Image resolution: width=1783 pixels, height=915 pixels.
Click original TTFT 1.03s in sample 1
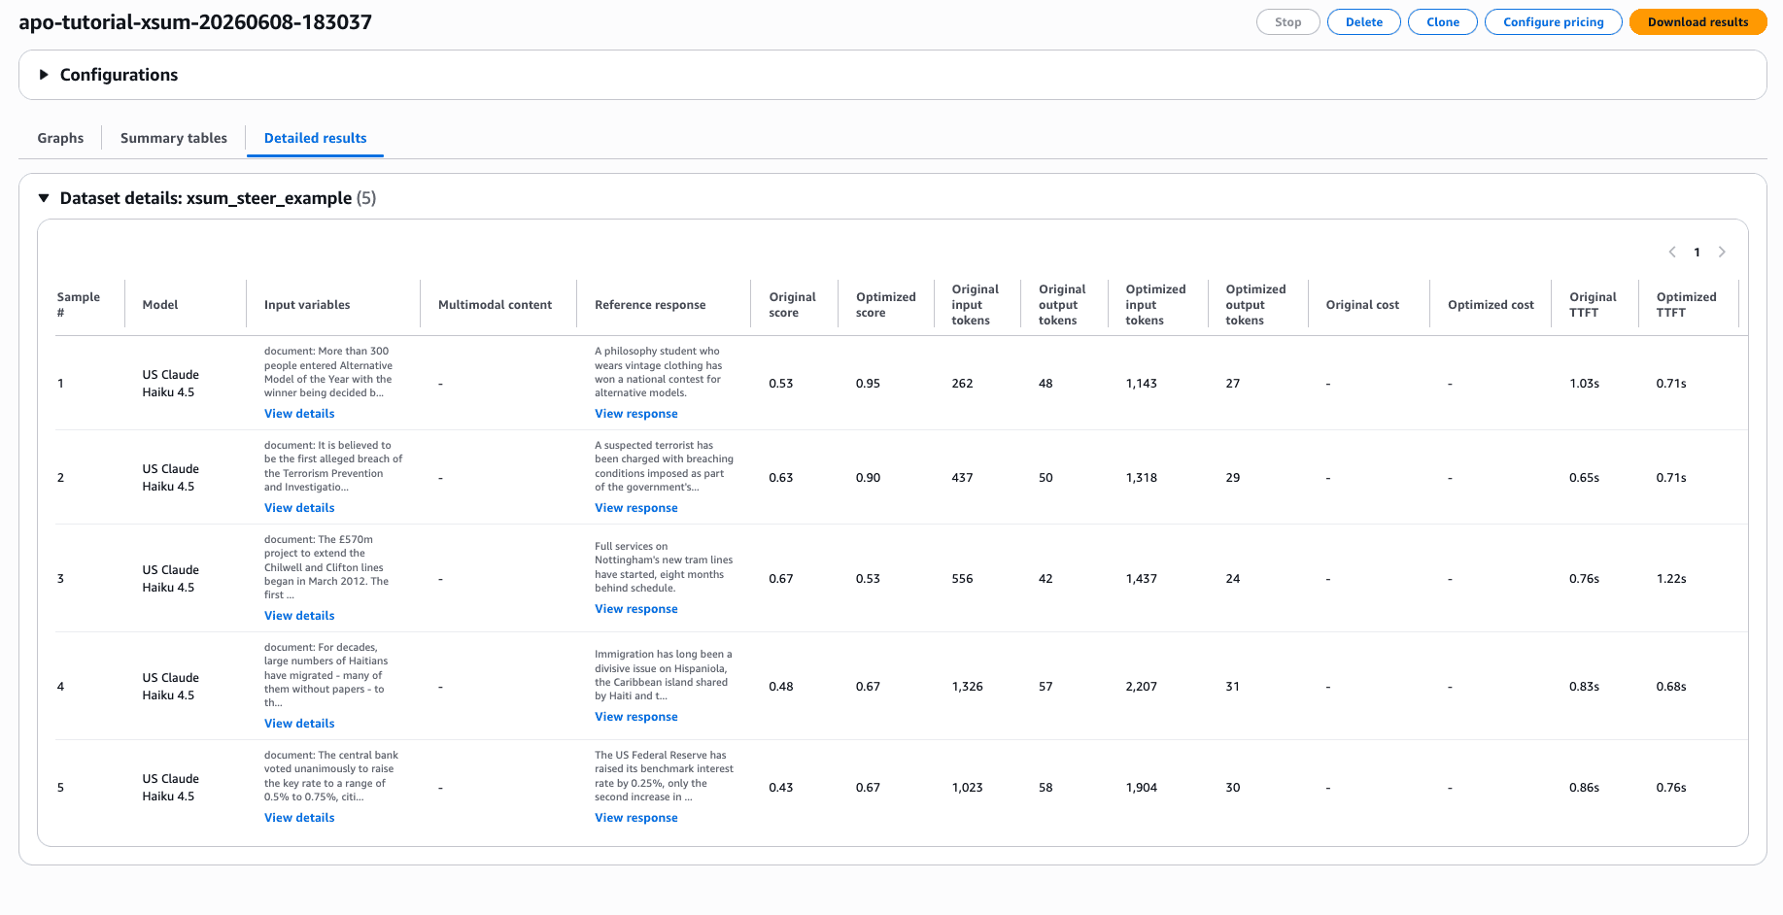(x=1584, y=384)
